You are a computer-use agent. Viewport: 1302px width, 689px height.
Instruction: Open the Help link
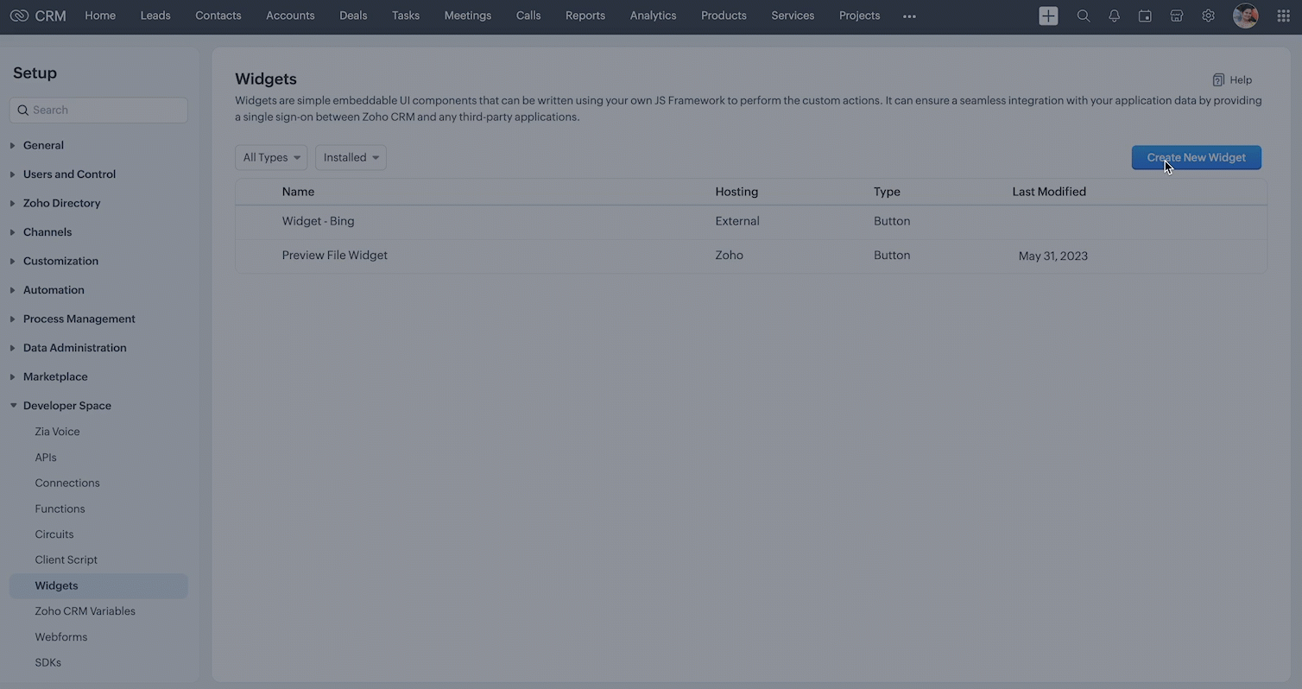(1241, 79)
